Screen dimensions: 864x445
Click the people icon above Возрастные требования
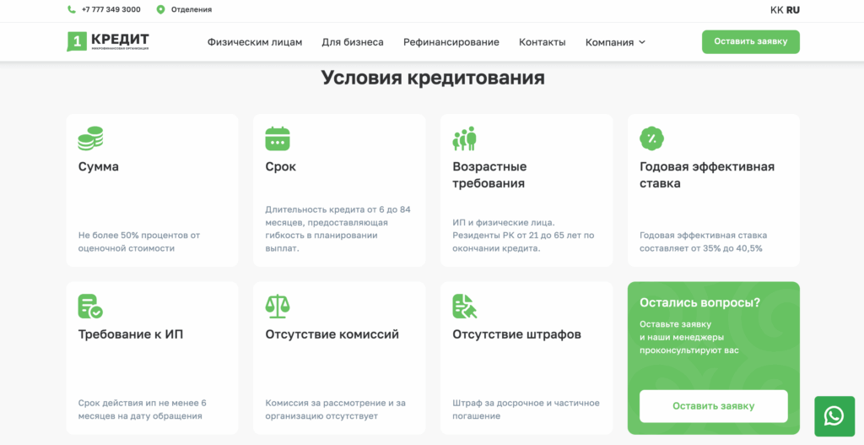465,138
